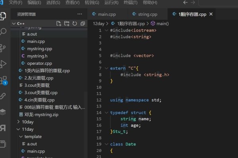Viewport: 238px width, 158px height.
Task: Click the New Folder icon in explorer
Action: pos(67,24)
